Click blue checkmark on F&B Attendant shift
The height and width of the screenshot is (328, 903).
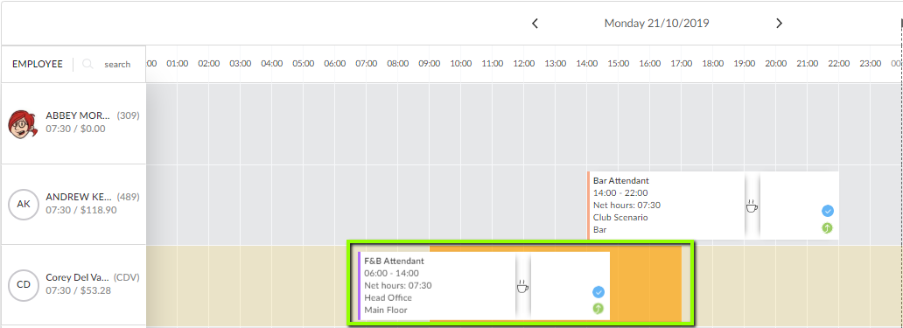click(x=598, y=292)
